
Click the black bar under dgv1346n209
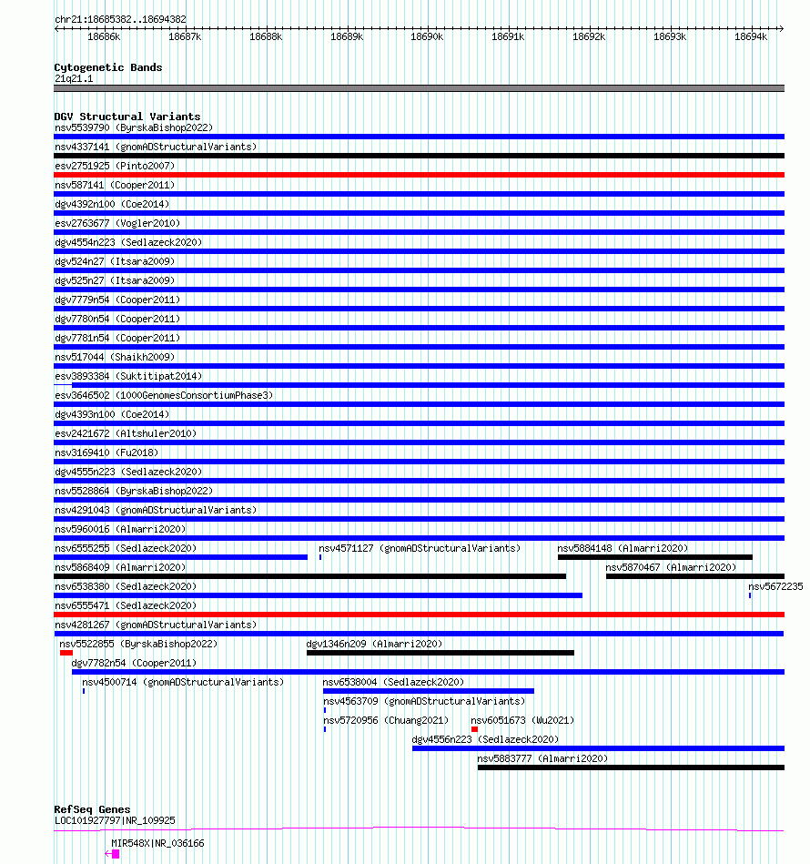(x=440, y=653)
